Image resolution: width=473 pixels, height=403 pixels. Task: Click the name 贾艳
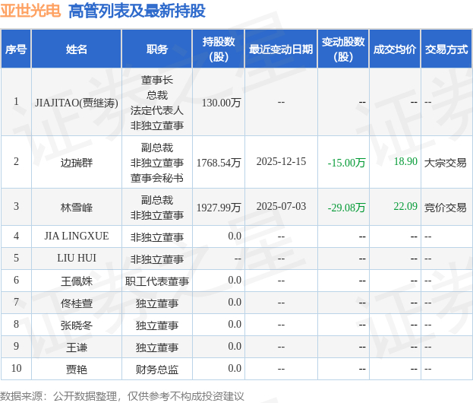click(77, 370)
